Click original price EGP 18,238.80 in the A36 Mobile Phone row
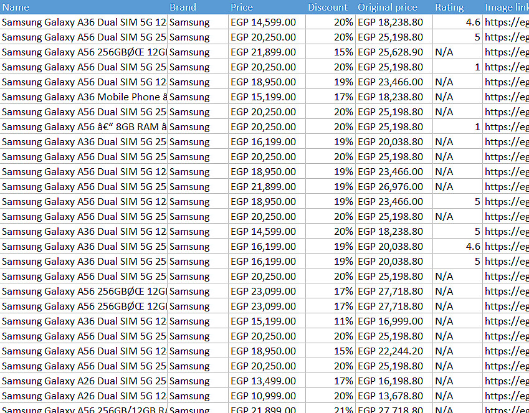This screenshot has width=529, height=413. (394, 97)
